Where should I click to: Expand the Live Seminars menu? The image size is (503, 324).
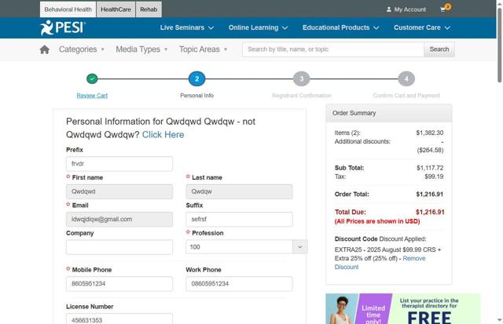(x=187, y=28)
